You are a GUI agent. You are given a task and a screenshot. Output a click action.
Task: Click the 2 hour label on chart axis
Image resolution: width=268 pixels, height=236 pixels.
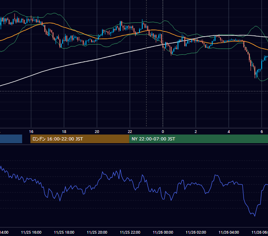click(196, 132)
